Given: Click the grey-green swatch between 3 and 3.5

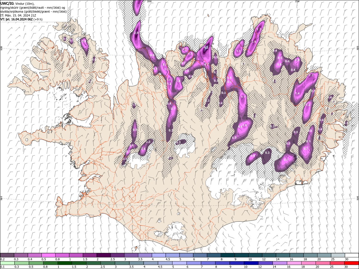Looking at the screenshot, I should [x=122, y=263].
